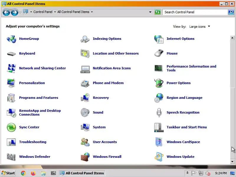Viewport: 236px width, 177px height.
Task: Click the muted volume tray icon
Action: point(208,173)
